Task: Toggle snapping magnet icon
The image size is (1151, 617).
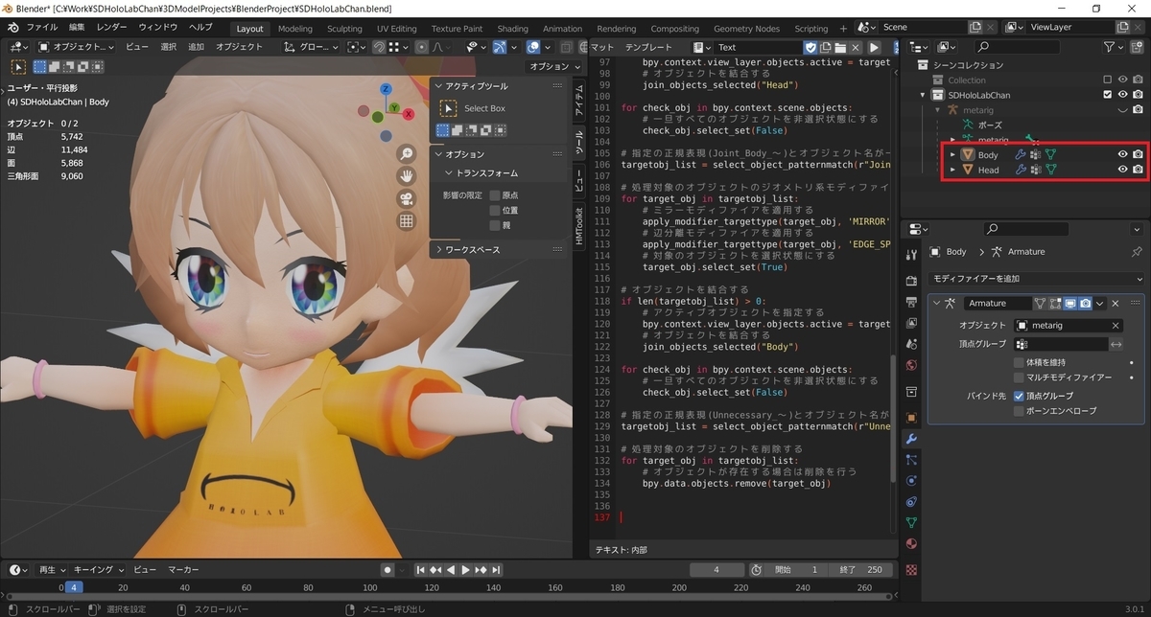Action: (379, 47)
